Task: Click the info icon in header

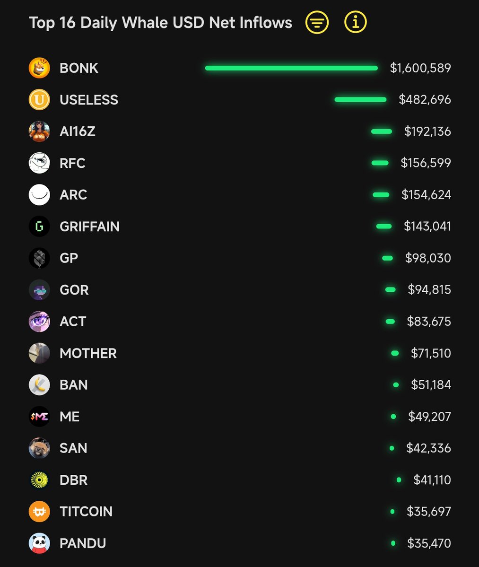Action: click(x=355, y=22)
